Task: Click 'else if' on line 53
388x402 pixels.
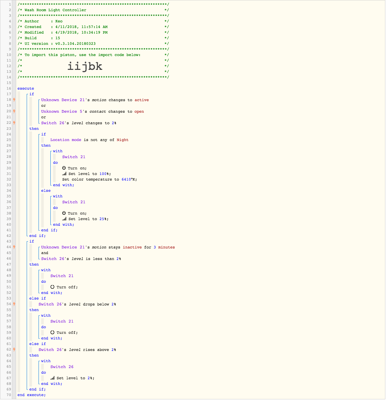Action: click(38, 298)
